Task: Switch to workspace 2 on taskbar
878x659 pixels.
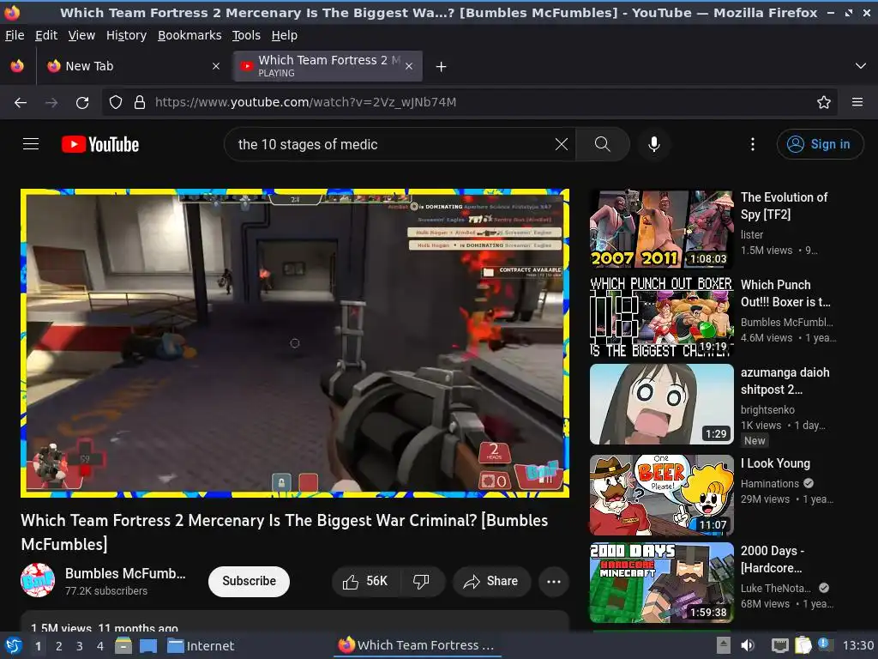Action: [59, 646]
